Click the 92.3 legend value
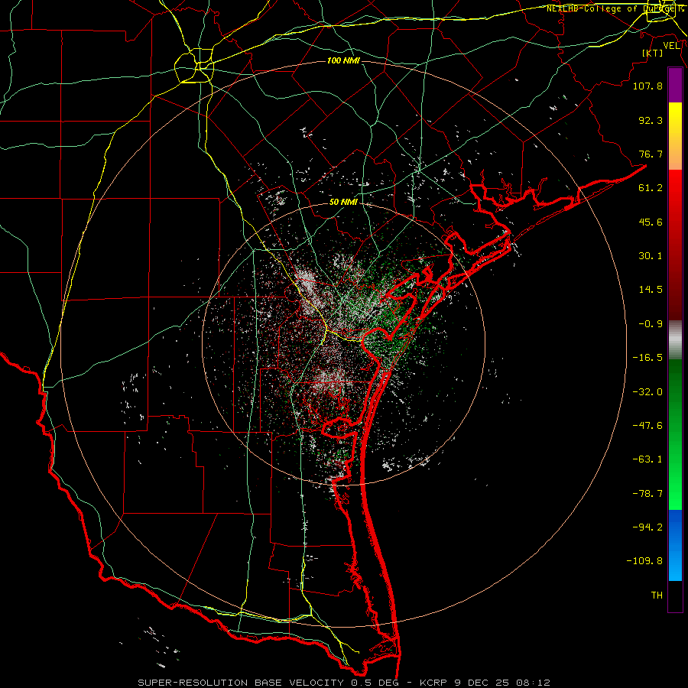Screen dimensions: 688x688 651,120
